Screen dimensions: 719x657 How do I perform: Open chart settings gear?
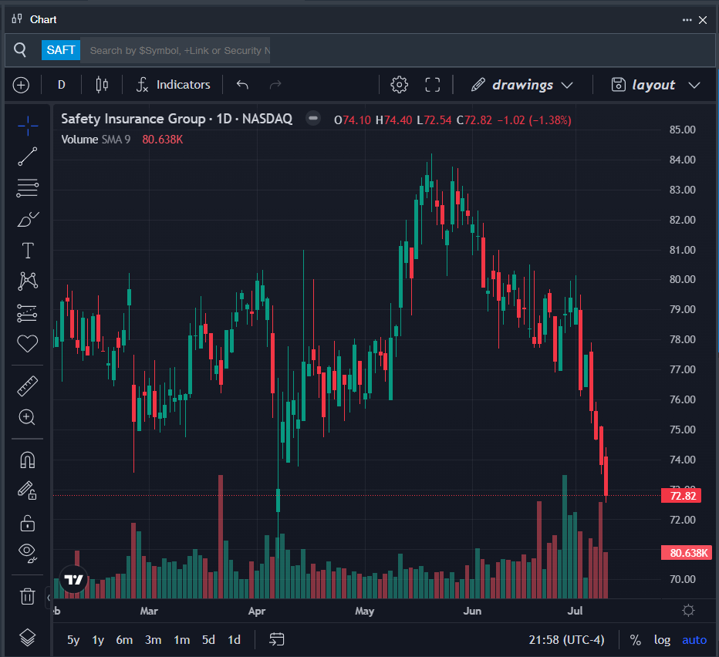click(x=399, y=85)
